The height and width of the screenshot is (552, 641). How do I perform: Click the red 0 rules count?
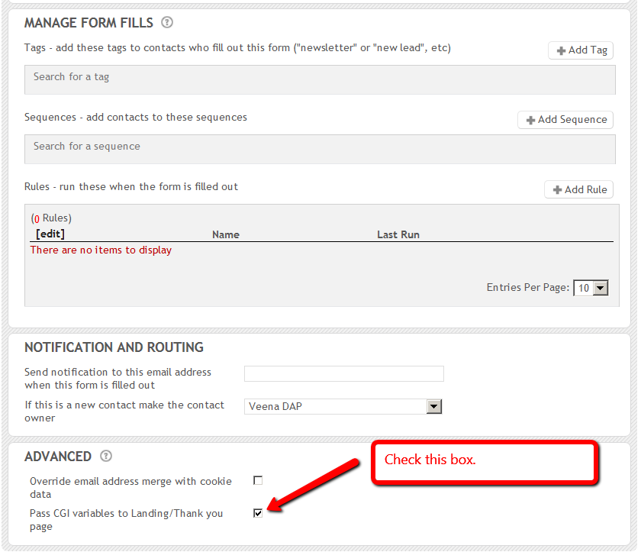point(36,218)
